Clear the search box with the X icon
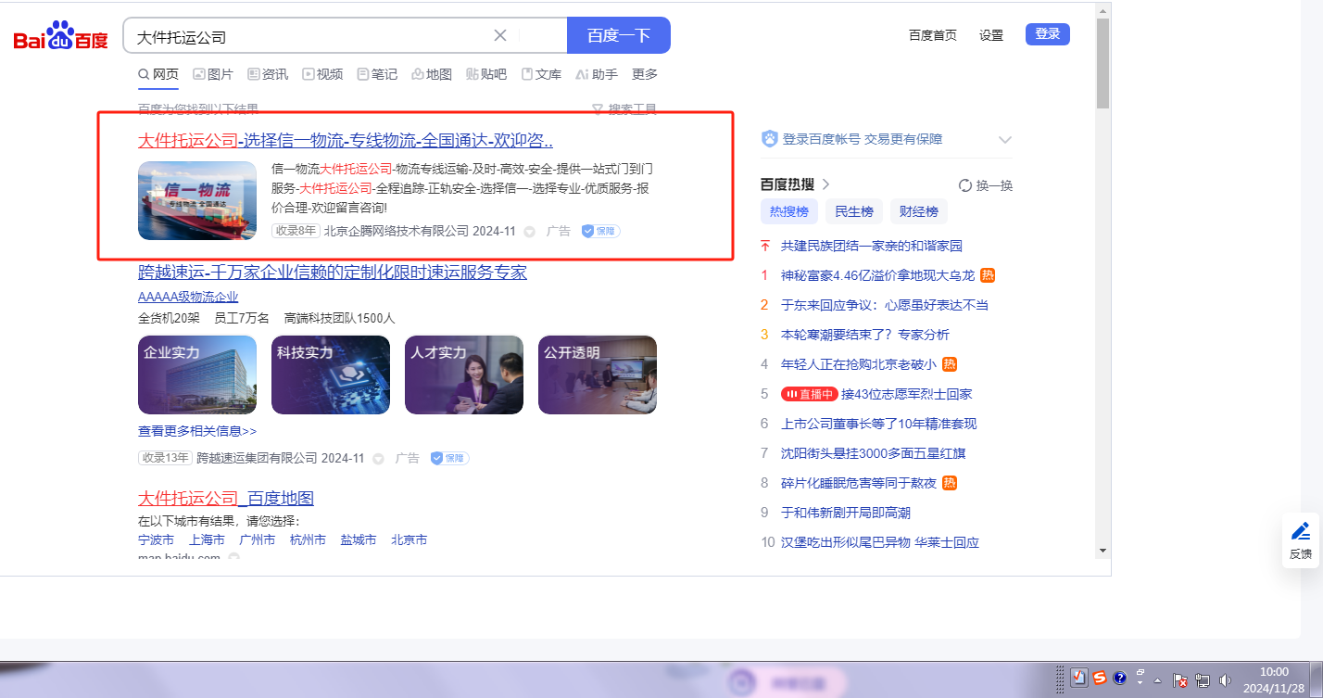Viewport: 1323px width, 698px height. [x=500, y=36]
